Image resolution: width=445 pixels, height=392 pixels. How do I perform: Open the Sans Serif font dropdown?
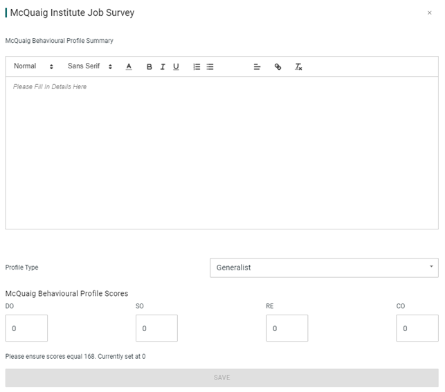90,66
